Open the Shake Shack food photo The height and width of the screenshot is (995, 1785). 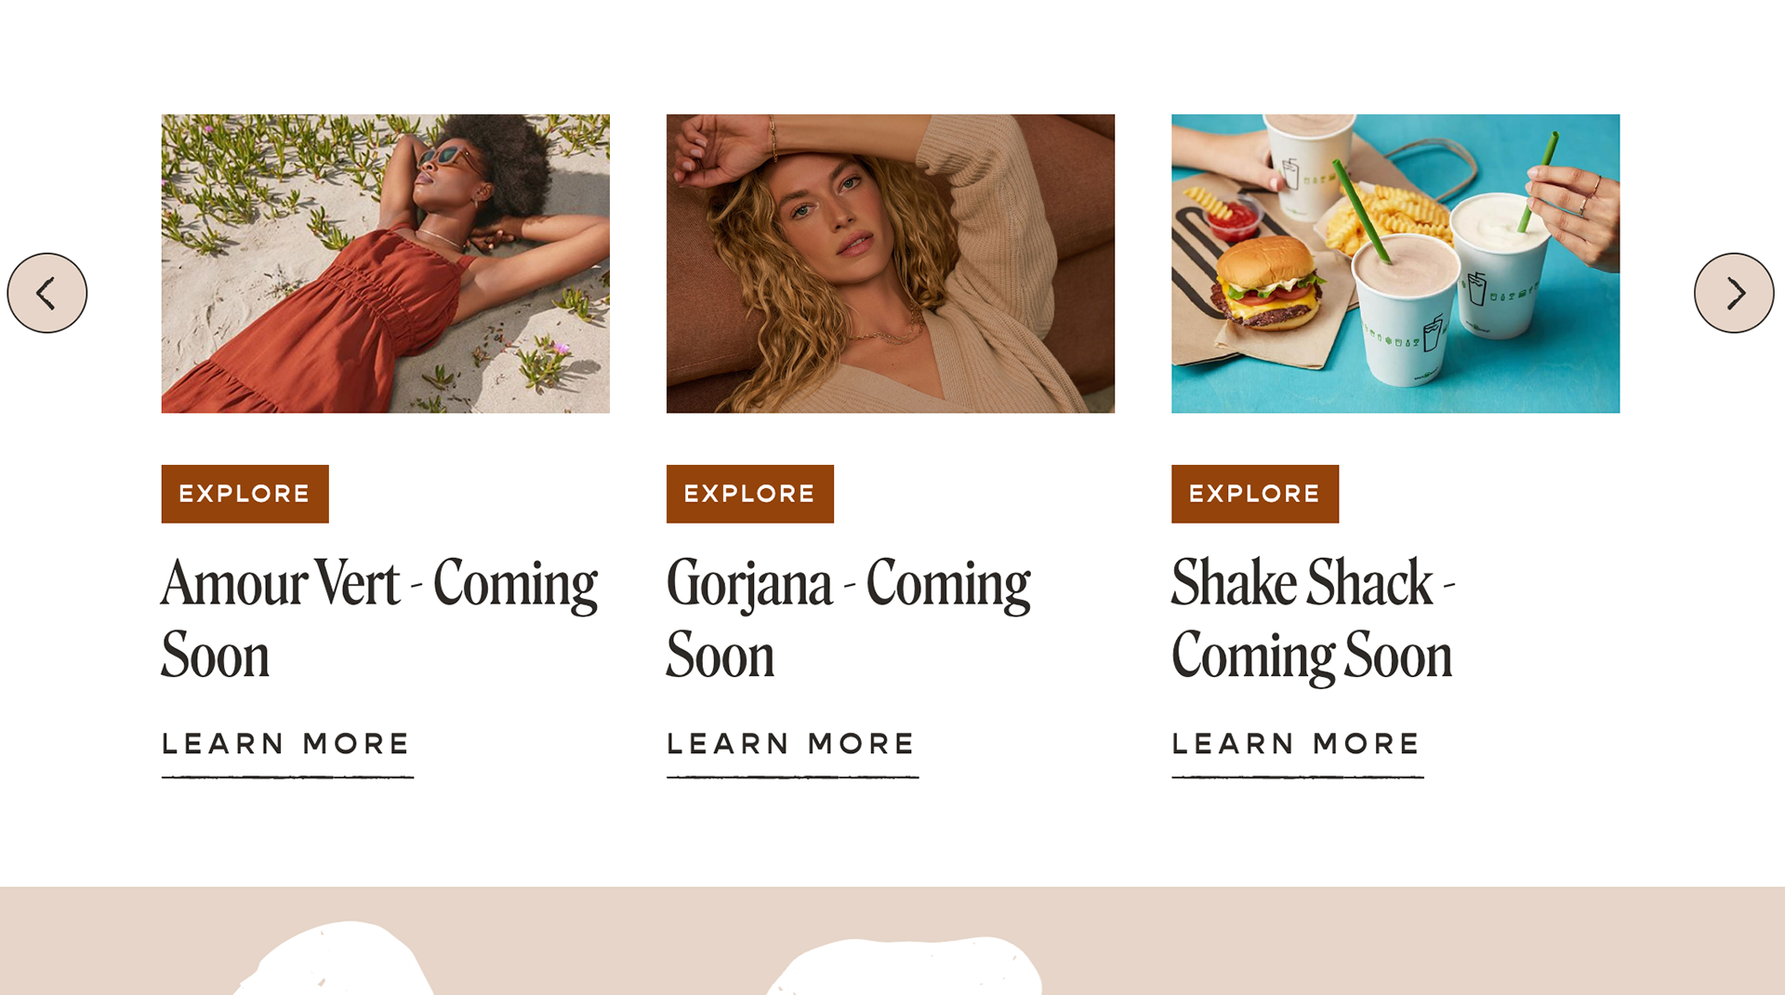(1395, 263)
